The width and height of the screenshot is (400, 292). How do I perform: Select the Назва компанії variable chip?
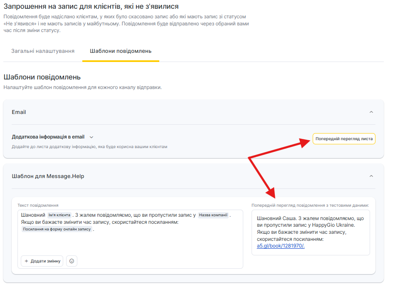click(213, 215)
